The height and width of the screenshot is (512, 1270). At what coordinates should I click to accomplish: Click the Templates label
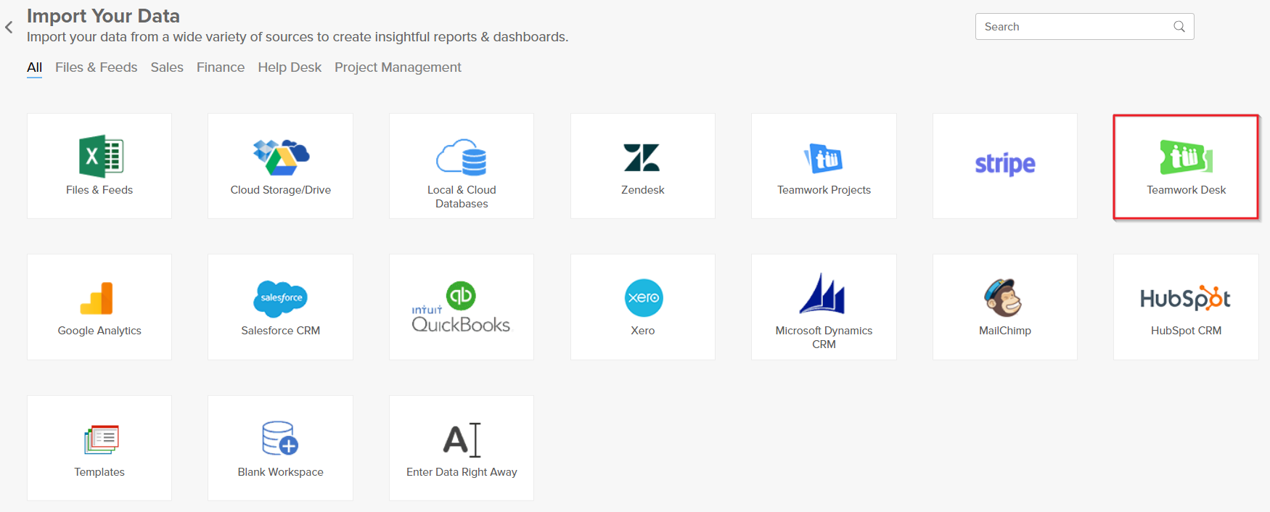click(x=99, y=472)
